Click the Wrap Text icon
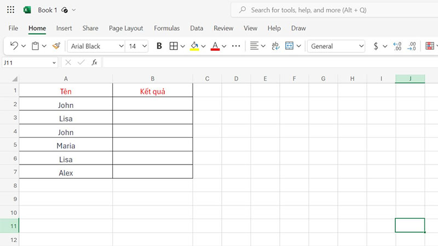 [x=275, y=46]
